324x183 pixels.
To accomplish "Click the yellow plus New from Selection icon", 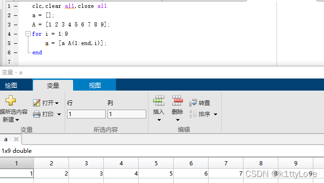I will [11, 100].
